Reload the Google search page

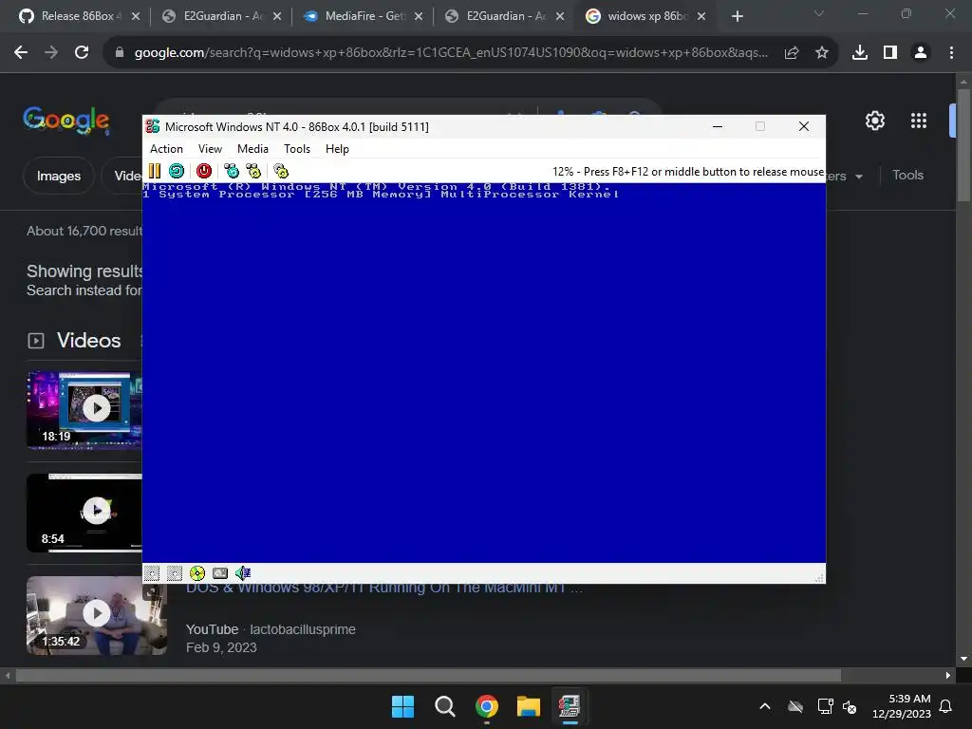pos(82,53)
